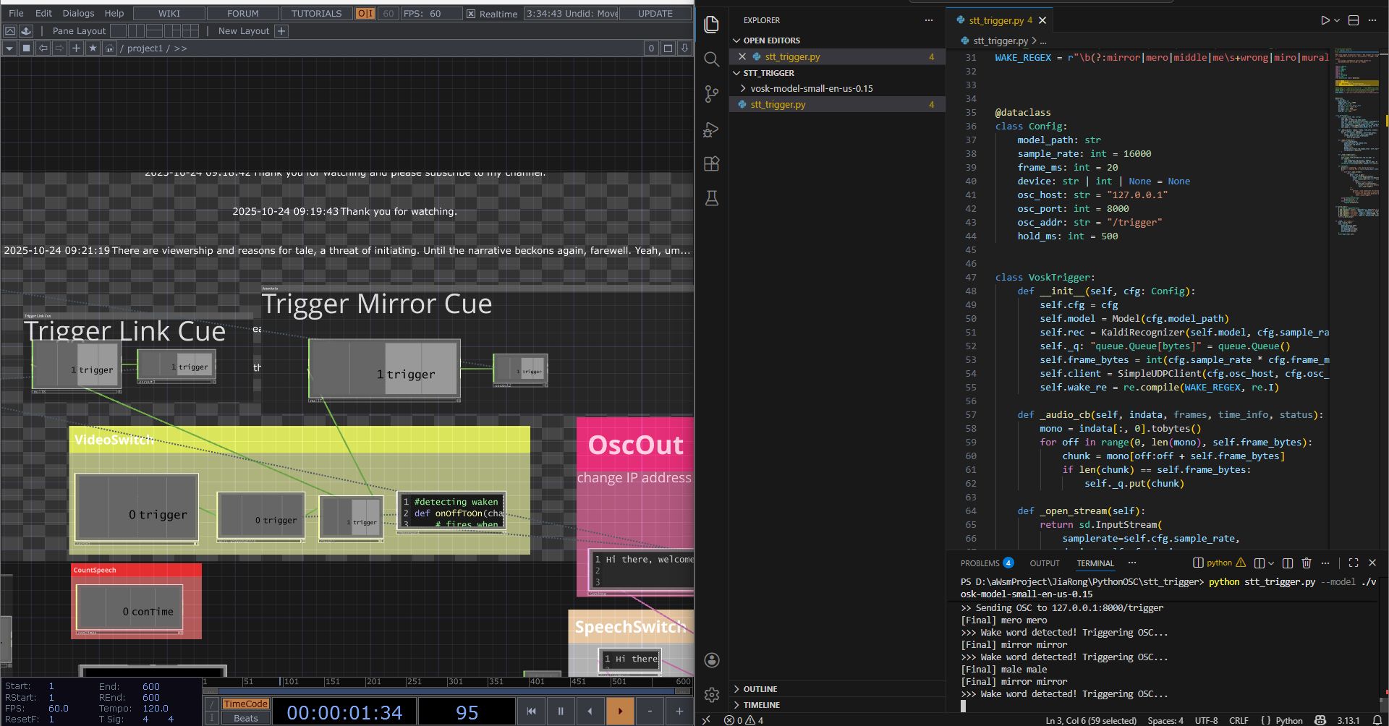Close the bottom terminal panel
This screenshot has width=1389, height=726.
[x=1372, y=563]
